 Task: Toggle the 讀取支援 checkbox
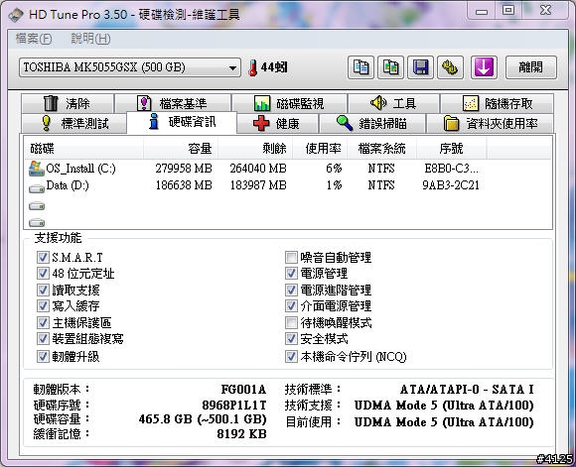tap(43, 290)
